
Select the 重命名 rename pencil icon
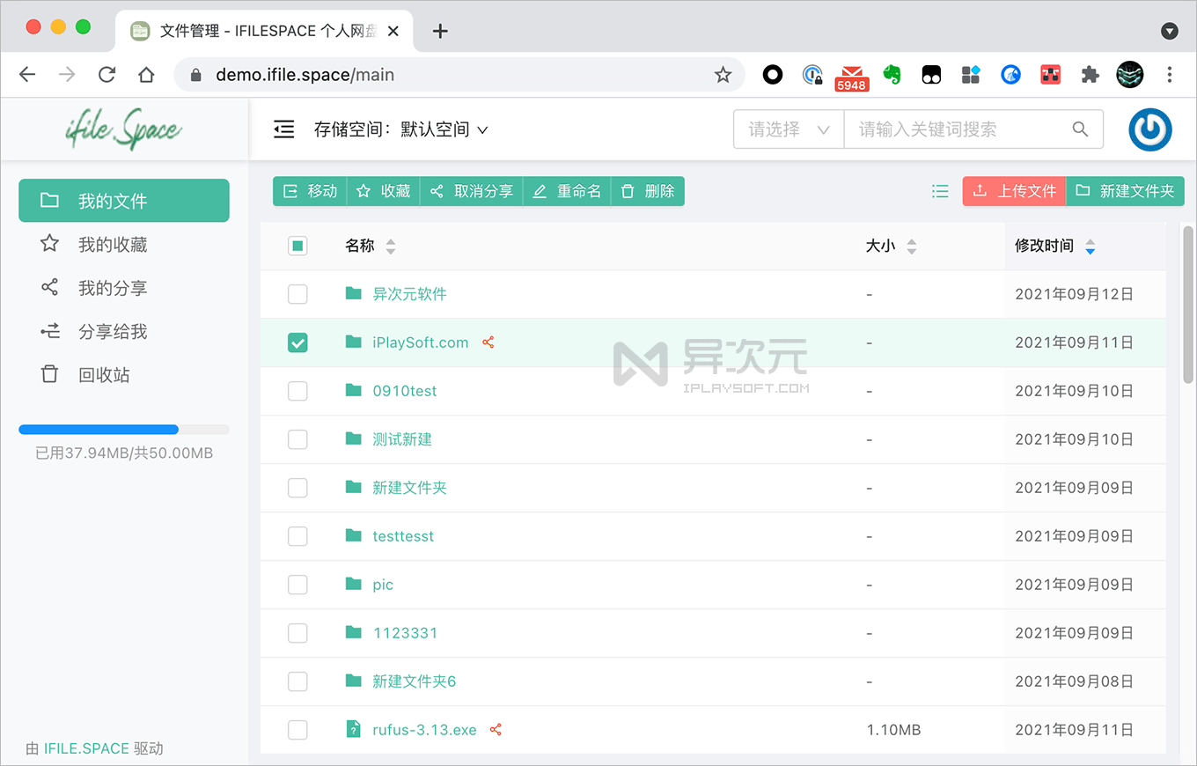[x=540, y=191]
